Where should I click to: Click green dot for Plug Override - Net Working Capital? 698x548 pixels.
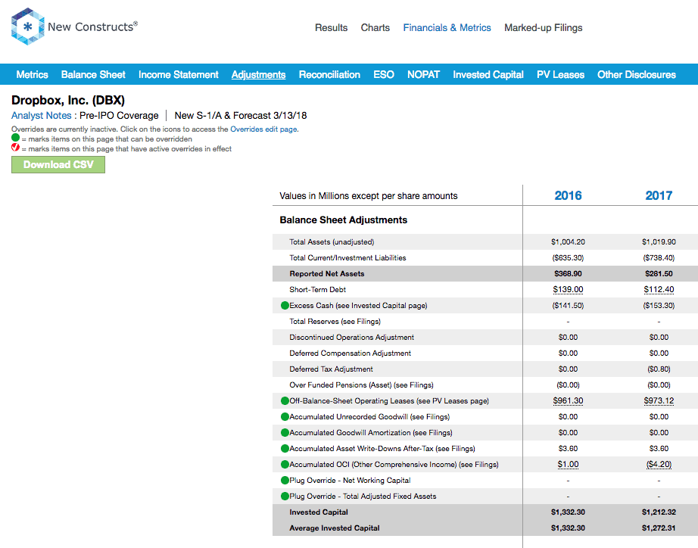pyautogui.click(x=285, y=481)
